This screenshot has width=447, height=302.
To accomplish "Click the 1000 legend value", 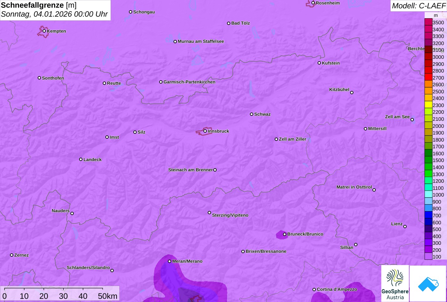I will (438, 195).
